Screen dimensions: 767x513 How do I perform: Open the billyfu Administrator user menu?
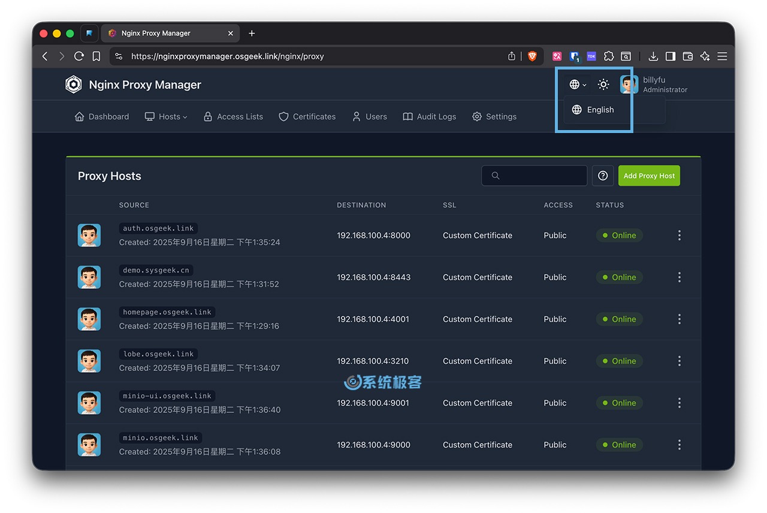pyautogui.click(x=654, y=85)
